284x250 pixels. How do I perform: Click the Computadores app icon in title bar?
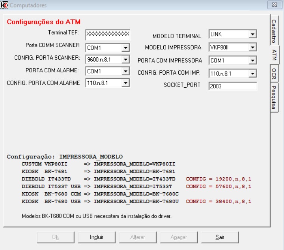point(4,5)
